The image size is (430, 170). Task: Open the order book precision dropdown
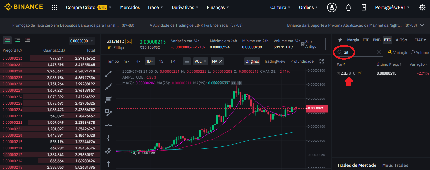tap(82, 41)
